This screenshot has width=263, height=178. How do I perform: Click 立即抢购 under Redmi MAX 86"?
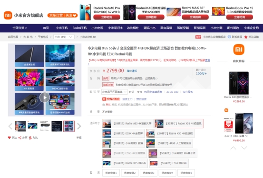(x=195, y=17)
